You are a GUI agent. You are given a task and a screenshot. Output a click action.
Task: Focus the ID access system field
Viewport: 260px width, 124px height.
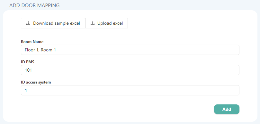(x=130, y=90)
